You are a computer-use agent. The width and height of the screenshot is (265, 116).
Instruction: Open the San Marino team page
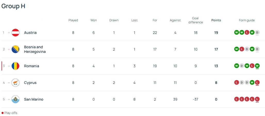click(x=34, y=99)
